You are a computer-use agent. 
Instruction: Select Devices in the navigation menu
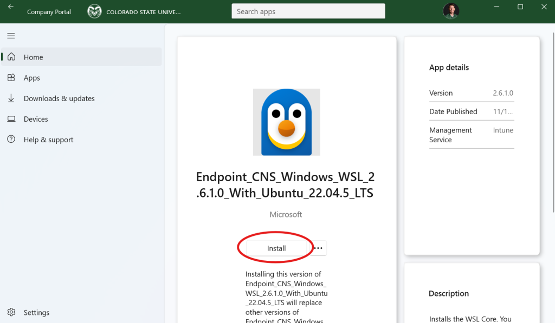(x=36, y=119)
